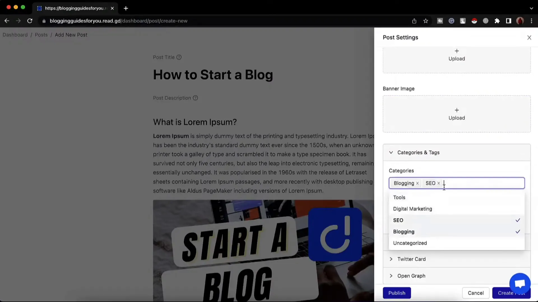Click the lock icon in address bar
538x302 pixels.
(x=44, y=21)
